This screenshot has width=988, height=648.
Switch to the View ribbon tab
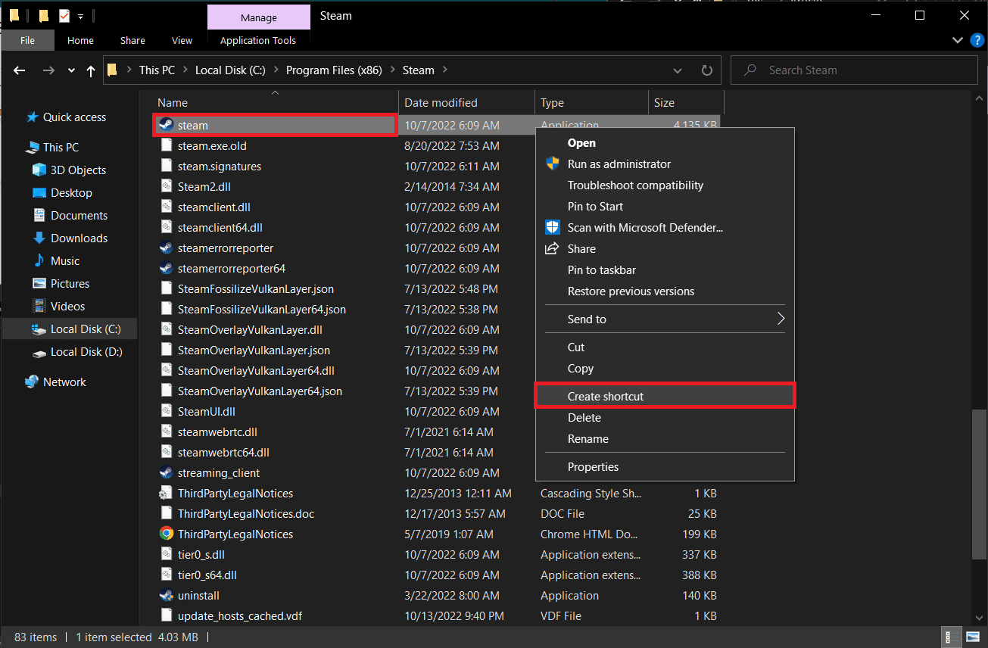point(182,40)
